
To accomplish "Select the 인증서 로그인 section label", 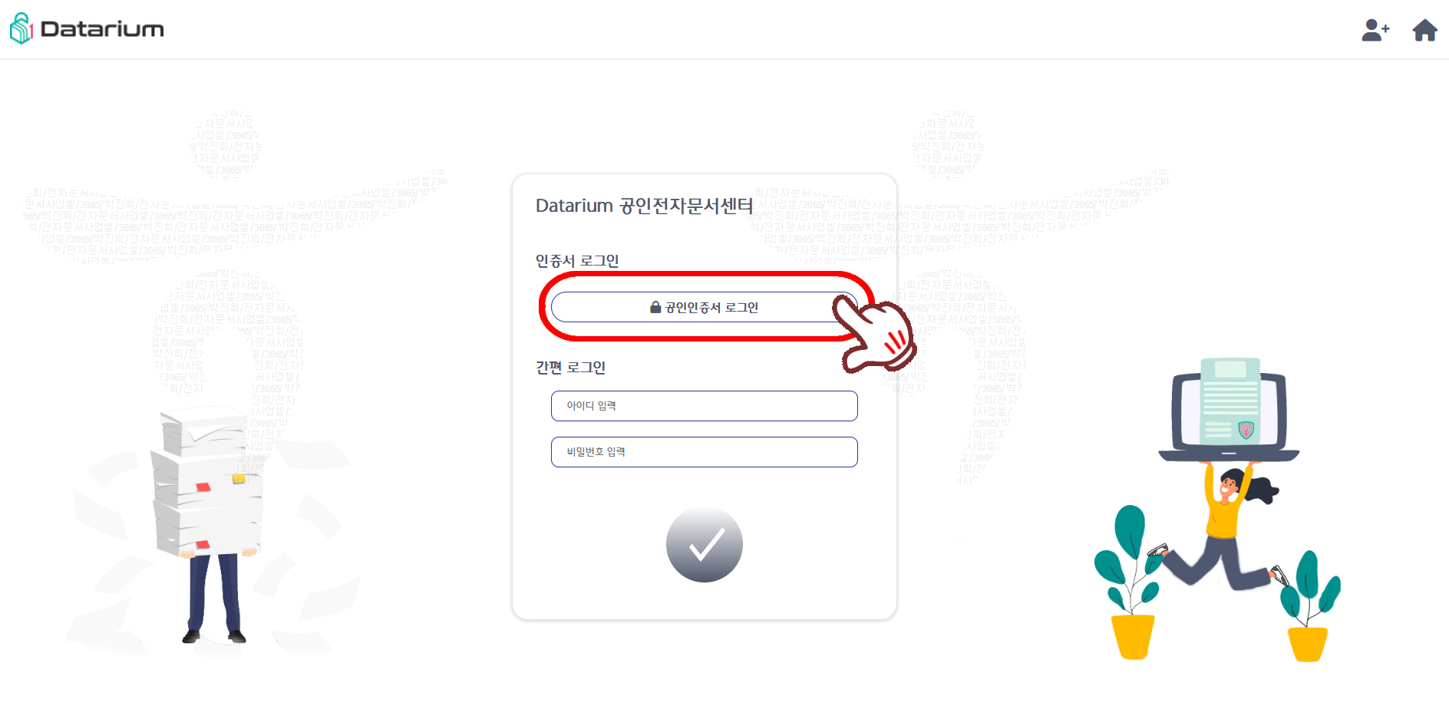I will tap(577, 261).
